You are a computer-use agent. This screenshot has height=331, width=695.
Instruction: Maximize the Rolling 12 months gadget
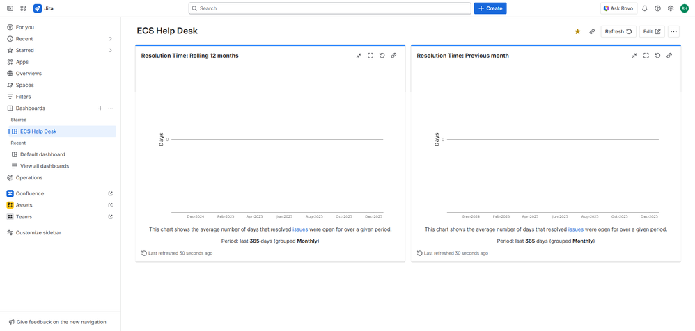coord(370,56)
